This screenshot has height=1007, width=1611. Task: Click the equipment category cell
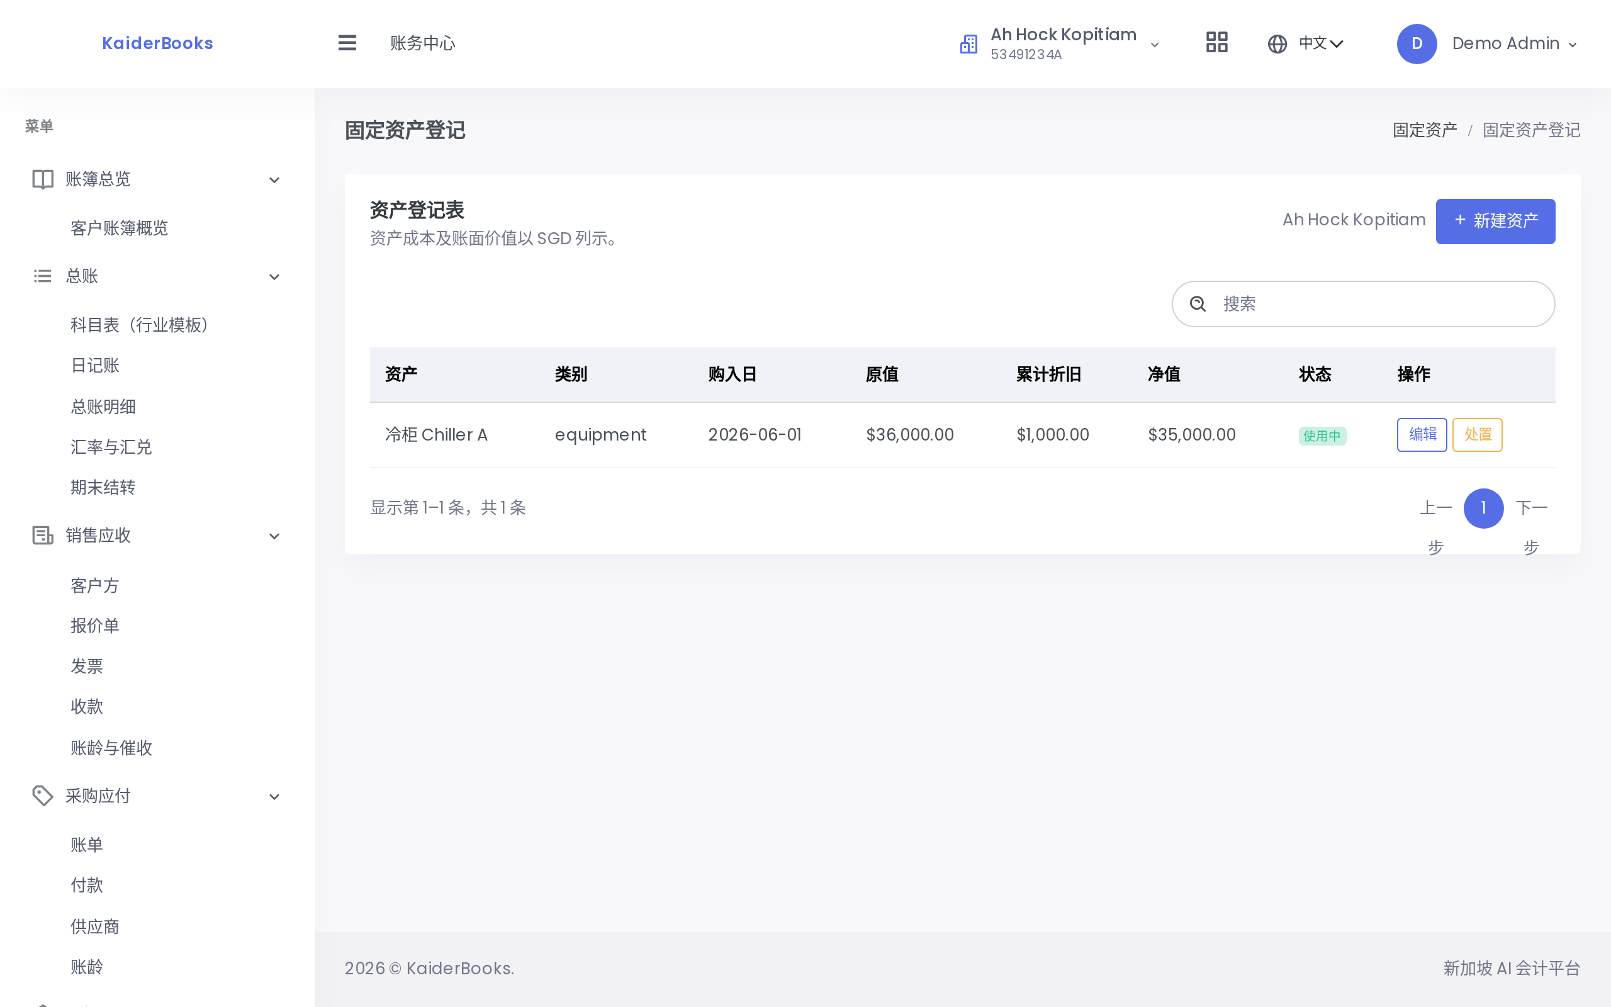click(x=600, y=435)
